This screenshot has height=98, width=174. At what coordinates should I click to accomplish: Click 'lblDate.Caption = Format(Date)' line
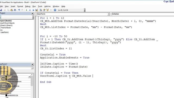pos(64,67)
